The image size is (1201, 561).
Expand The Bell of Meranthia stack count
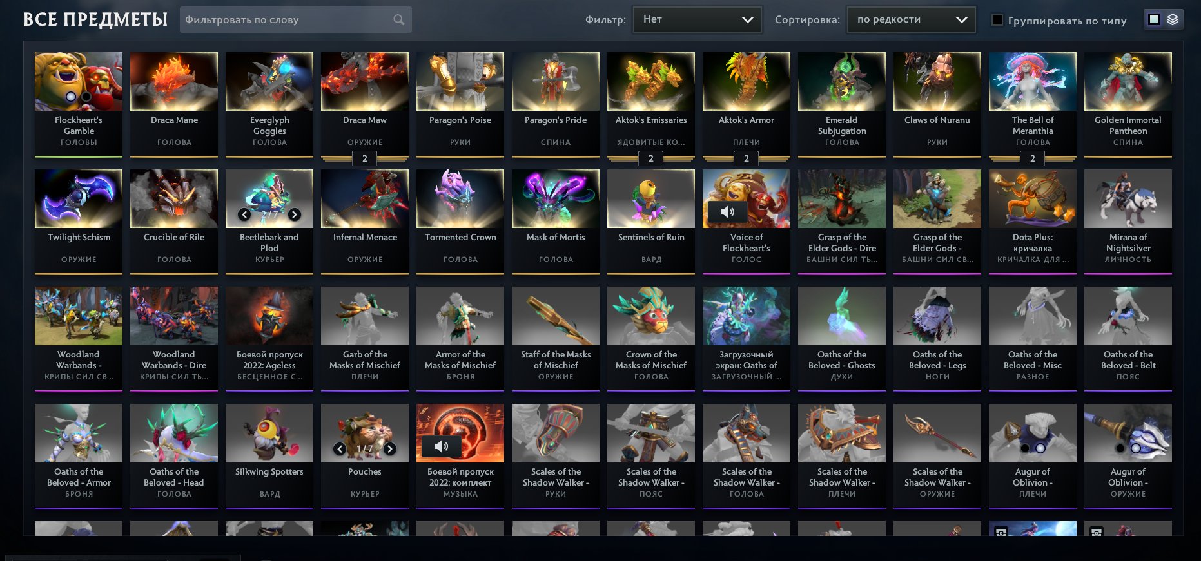pyautogui.click(x=1033, y=158)
